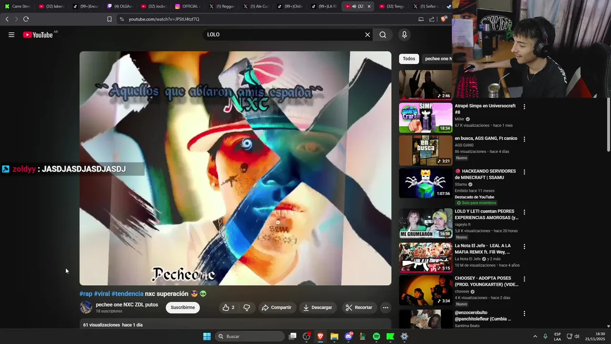Open options for HACKEANDO SERVIDORES DE MINECRAFT

click(524, 172)
